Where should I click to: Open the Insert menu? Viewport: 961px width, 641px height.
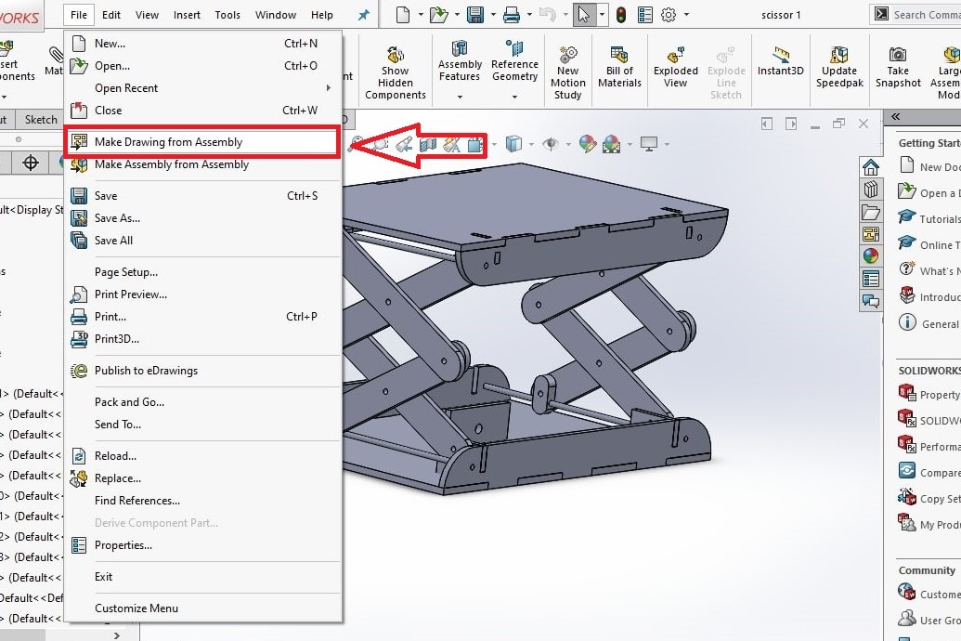coord(187,15)
